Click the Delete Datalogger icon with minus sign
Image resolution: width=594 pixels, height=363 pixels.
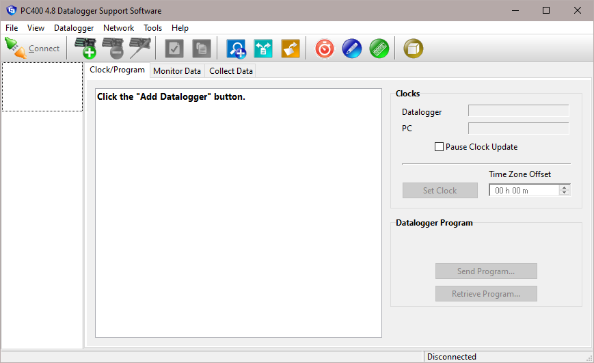pos(113,48)
